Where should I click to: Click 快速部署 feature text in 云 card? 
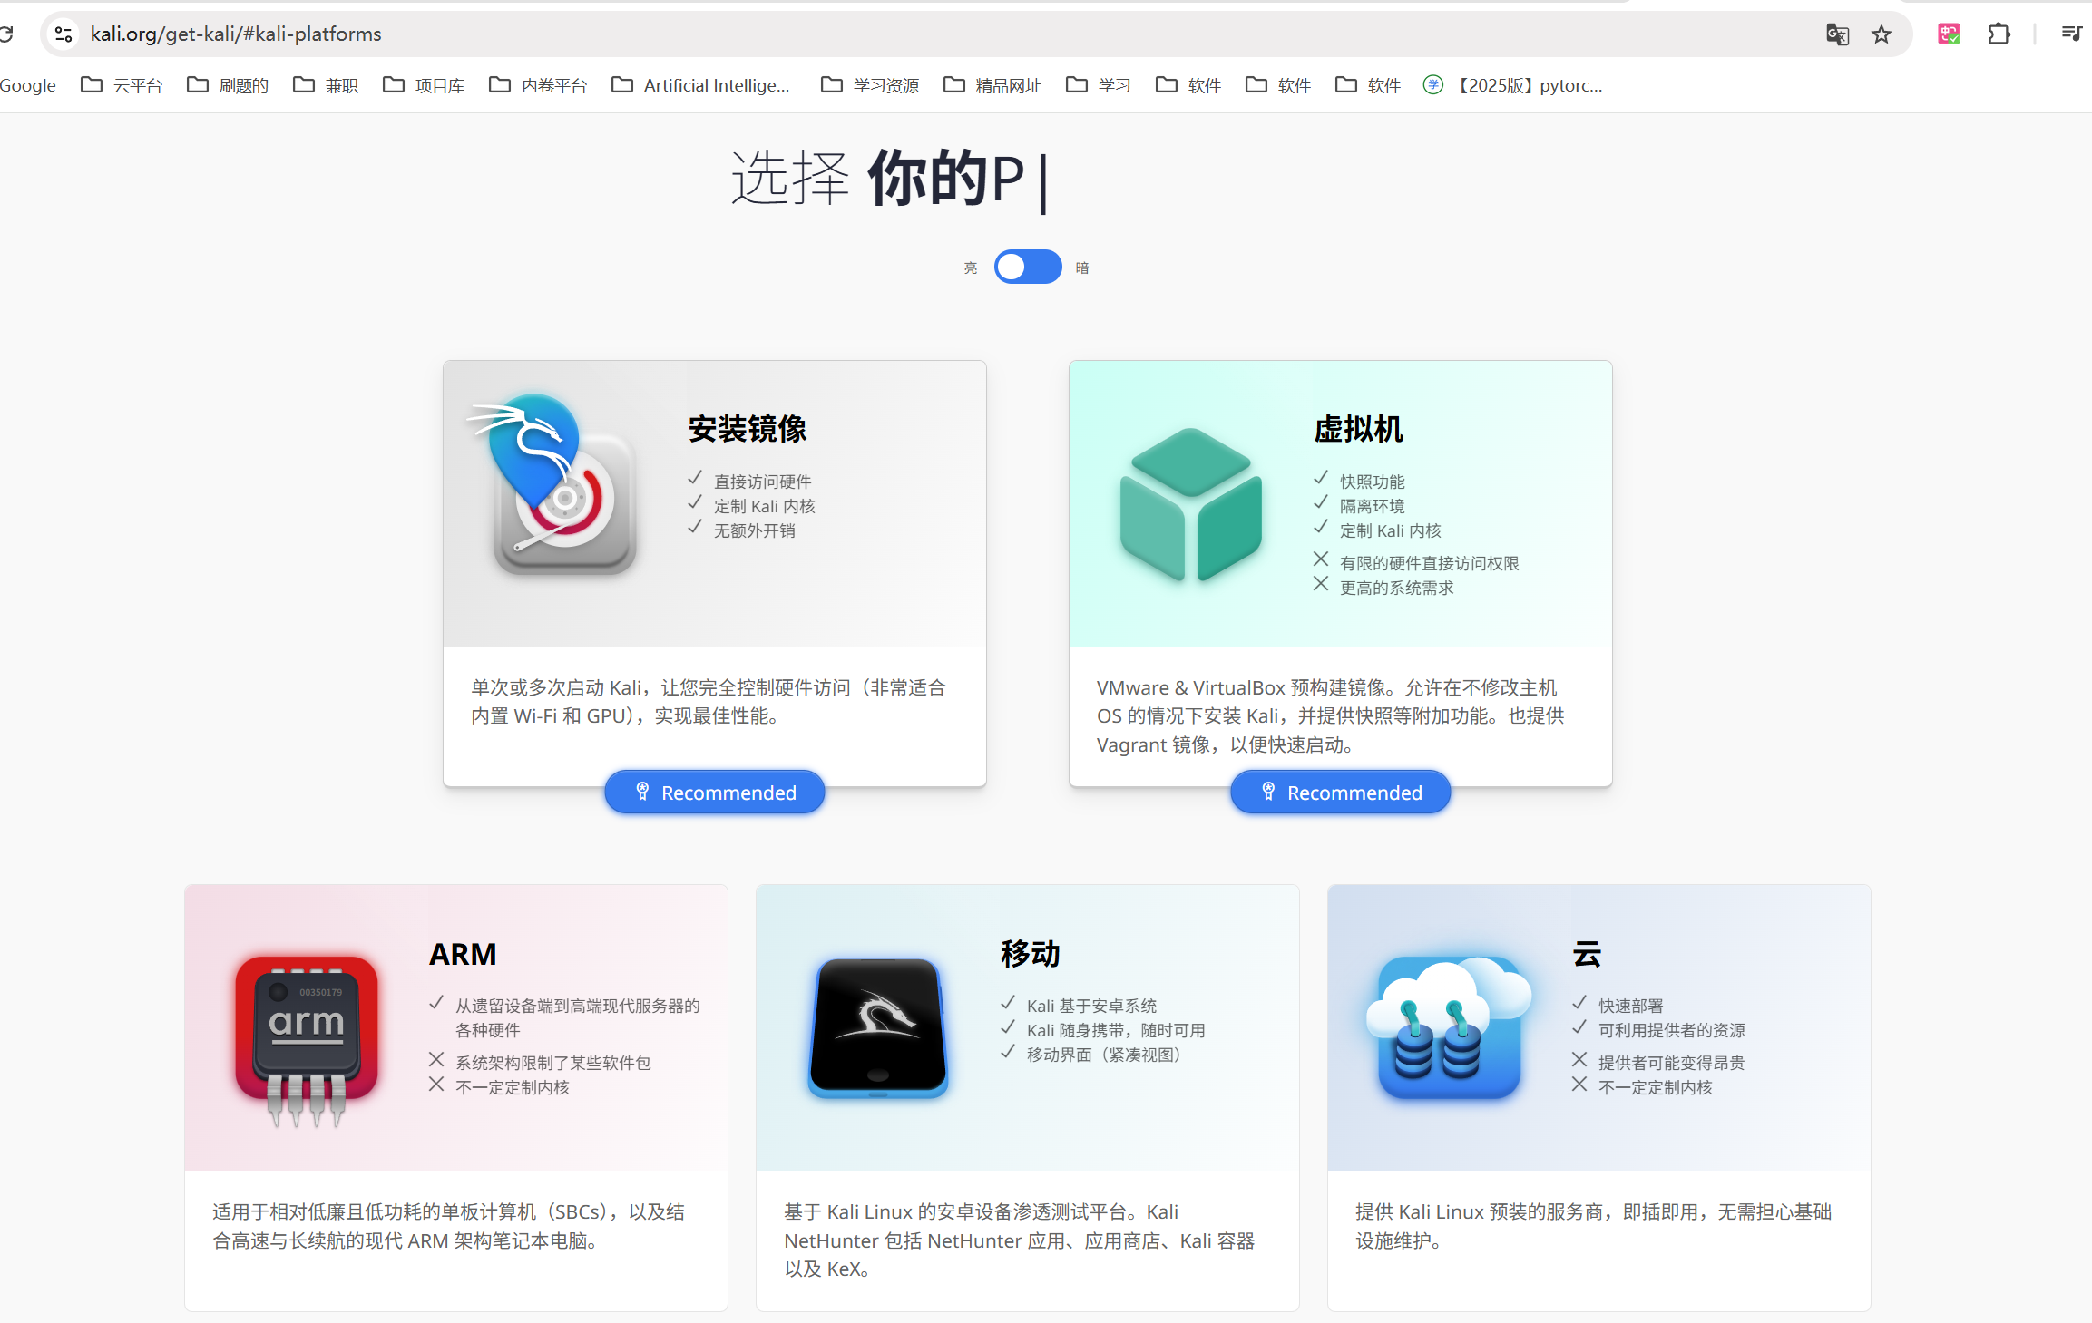click(x=1630, y=1006)
